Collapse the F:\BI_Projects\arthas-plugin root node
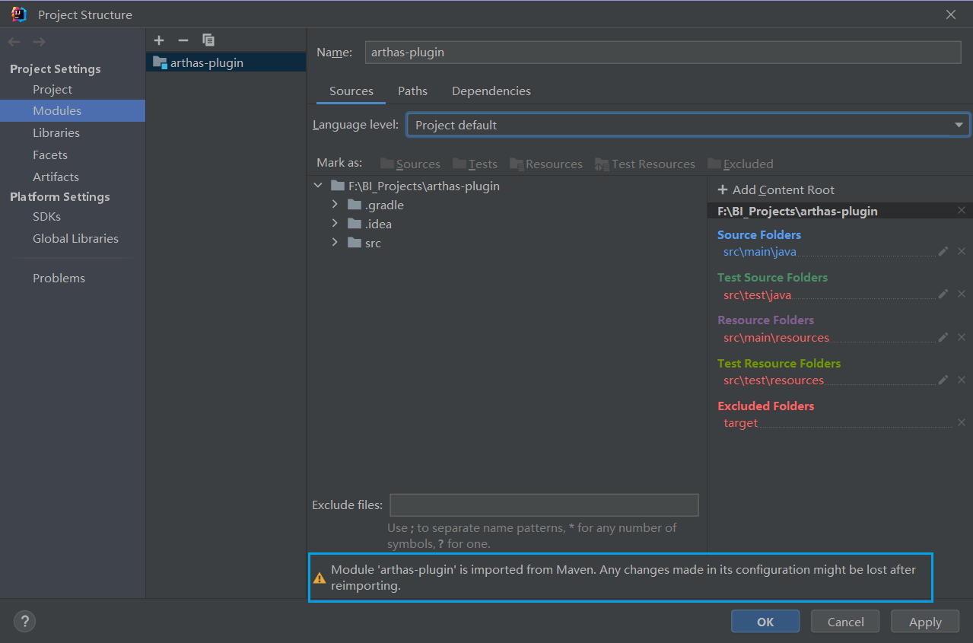973x643 pixels. (318, 186)
